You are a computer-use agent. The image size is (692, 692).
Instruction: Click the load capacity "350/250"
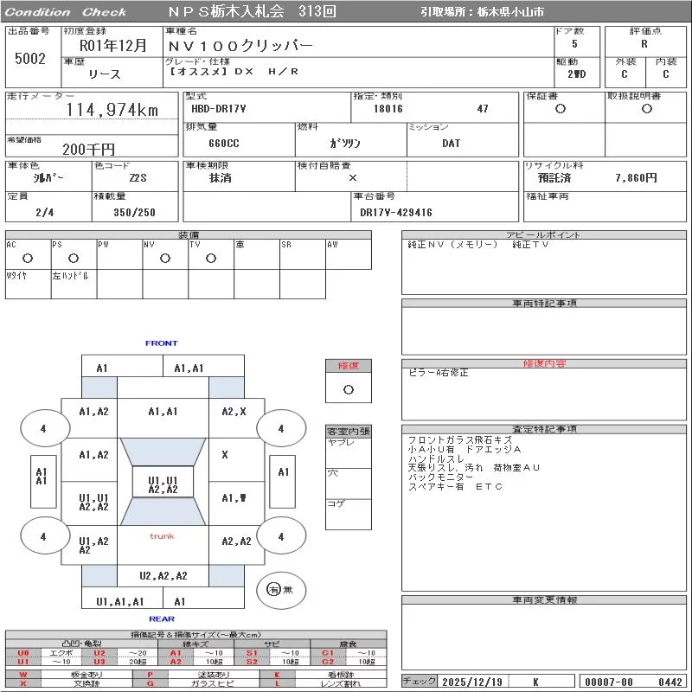coord(135,212)
